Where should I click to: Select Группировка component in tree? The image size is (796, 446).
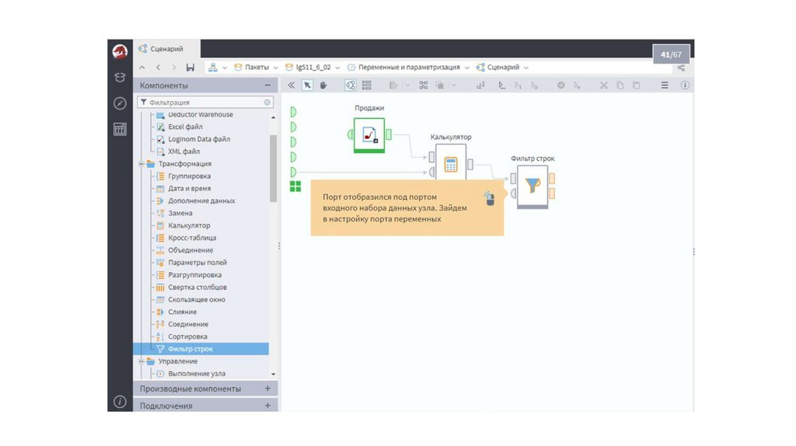pyautogui.click(x=189, y=176)
